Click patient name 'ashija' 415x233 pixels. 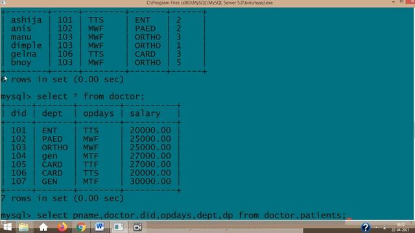tap(26, 20)
